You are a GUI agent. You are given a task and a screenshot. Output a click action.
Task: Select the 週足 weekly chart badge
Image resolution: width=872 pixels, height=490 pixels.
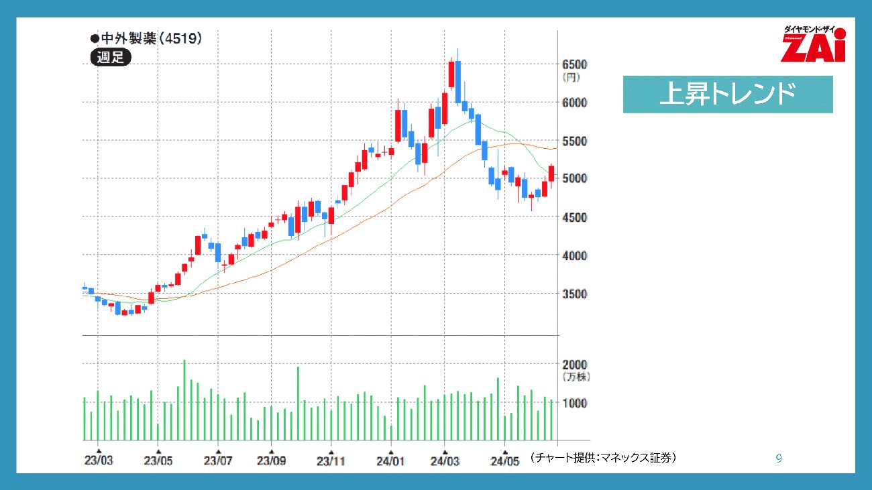coord(111,57)
